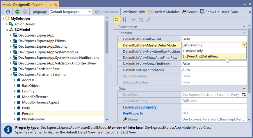Expand the Person class node
This screenshot has height=138, width=253.
click(14, 114)
